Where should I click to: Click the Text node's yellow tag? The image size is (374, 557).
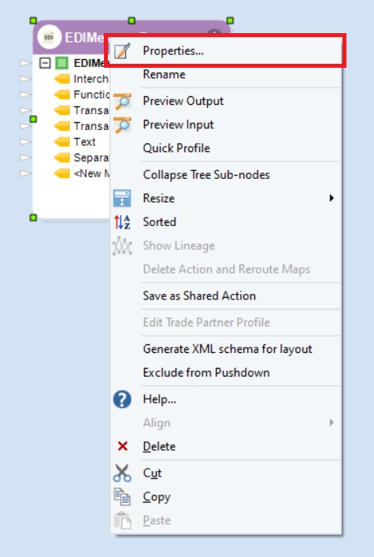pos(61,142)
